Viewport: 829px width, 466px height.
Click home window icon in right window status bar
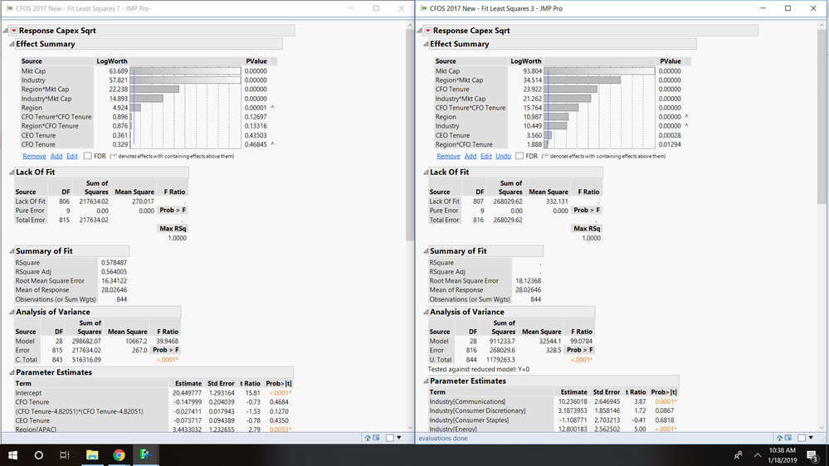click(779, 438)
